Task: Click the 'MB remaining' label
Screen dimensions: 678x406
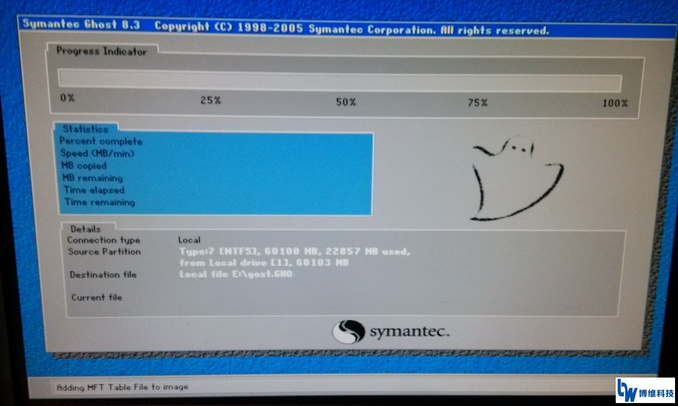Action: [x=93, y=178]
